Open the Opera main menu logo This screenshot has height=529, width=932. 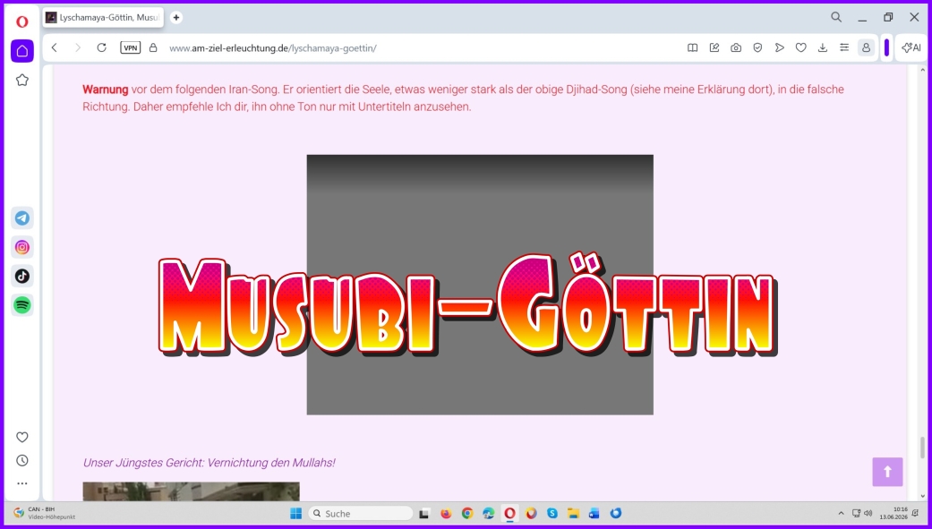point(22,22)
